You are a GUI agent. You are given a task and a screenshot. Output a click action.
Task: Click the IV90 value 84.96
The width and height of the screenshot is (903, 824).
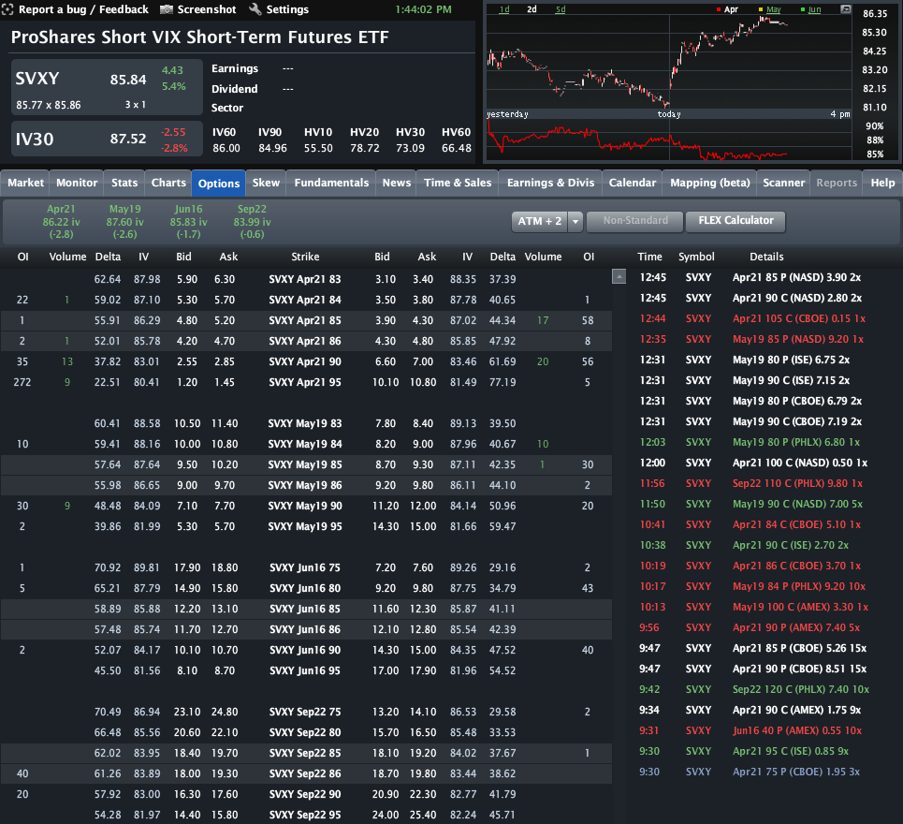pyautogui.click(x=272, y=148)
